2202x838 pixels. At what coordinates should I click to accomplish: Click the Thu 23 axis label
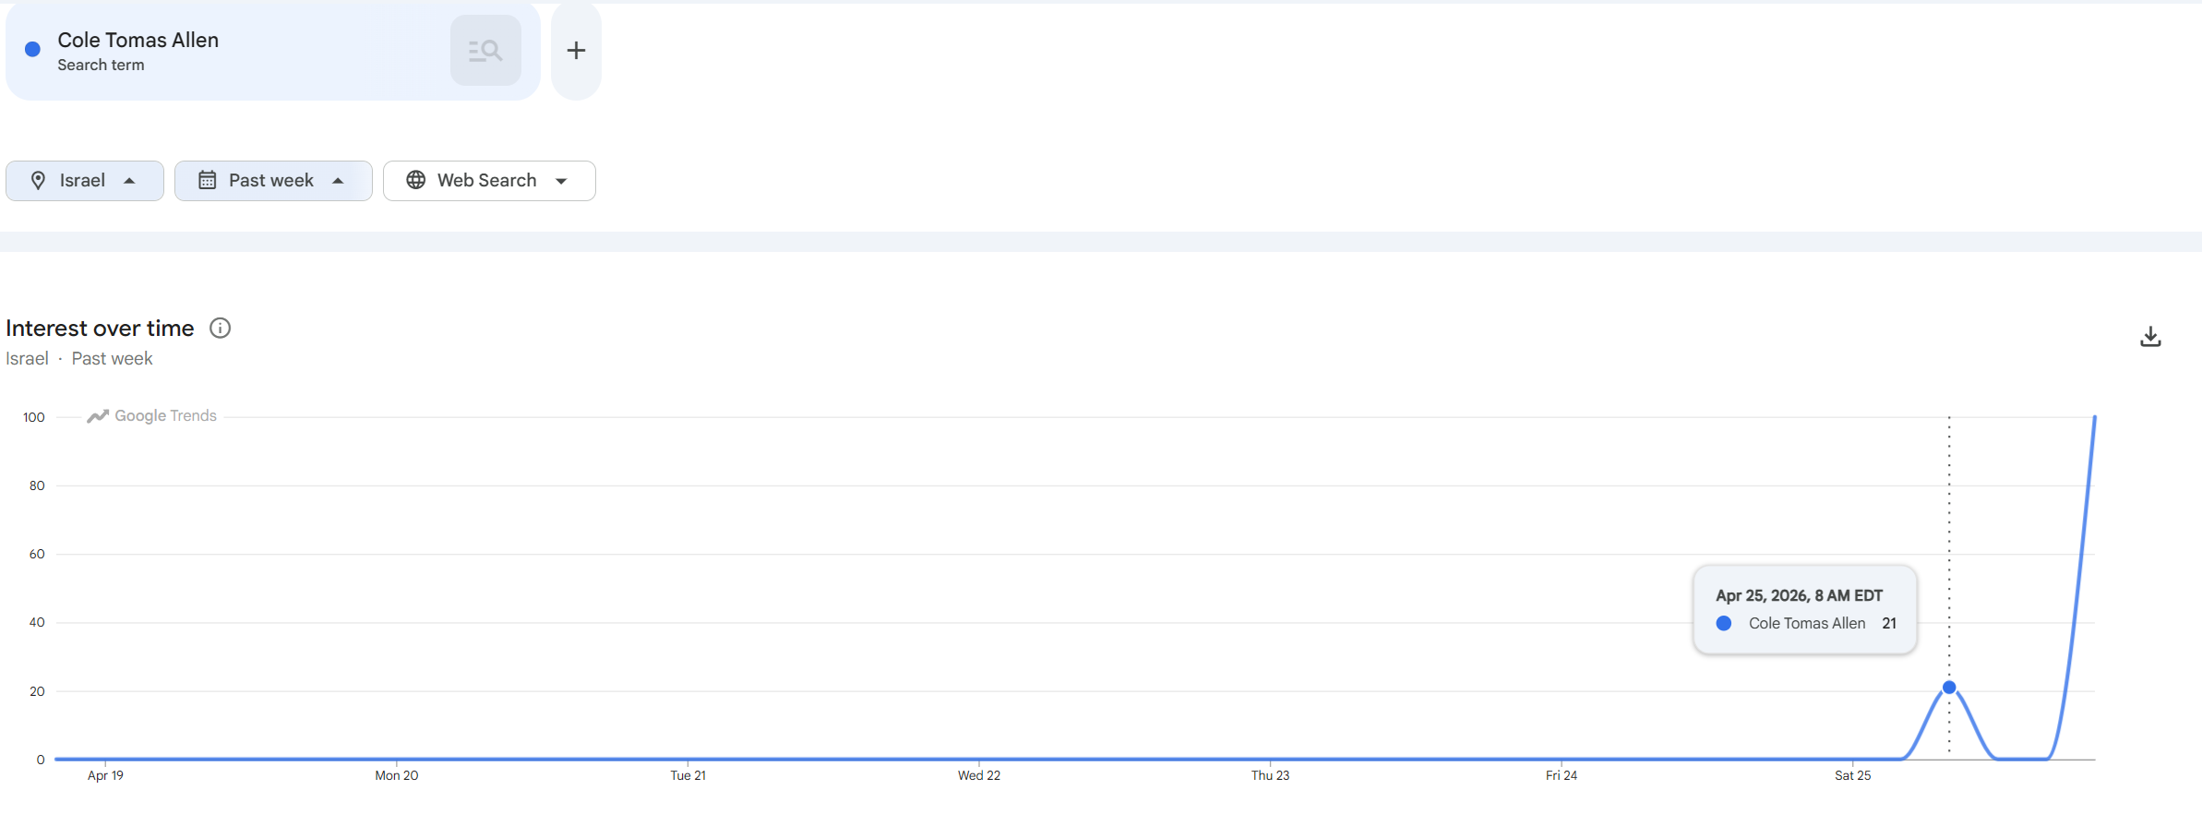coord(1270,775)
